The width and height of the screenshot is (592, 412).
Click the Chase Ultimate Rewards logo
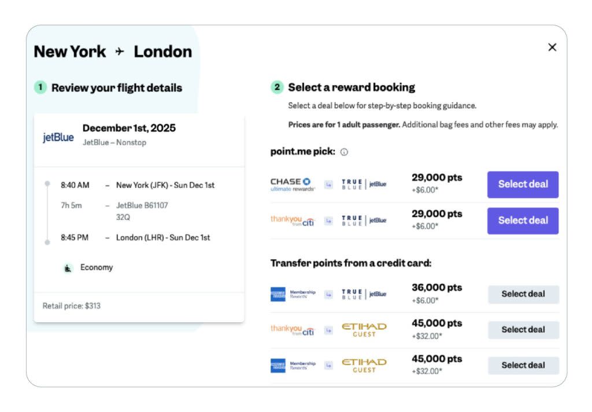pos(293,185)
